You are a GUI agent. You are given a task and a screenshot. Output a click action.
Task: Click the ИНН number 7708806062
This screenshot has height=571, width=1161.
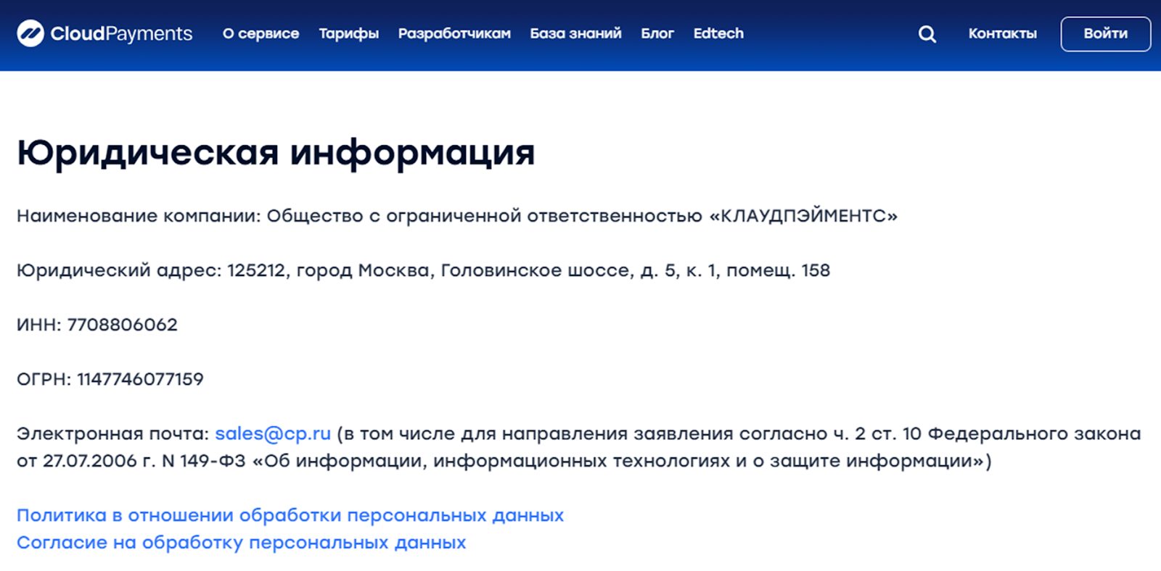coord(123,325)
